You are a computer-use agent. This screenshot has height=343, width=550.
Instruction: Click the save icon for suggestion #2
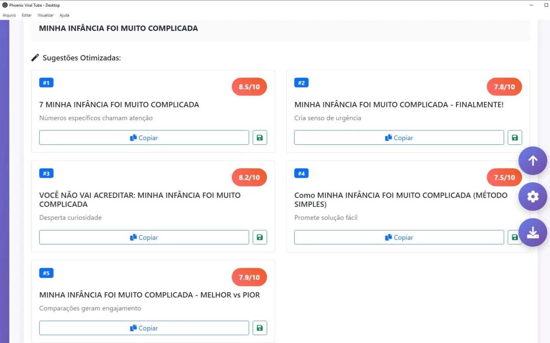point(515,137)
